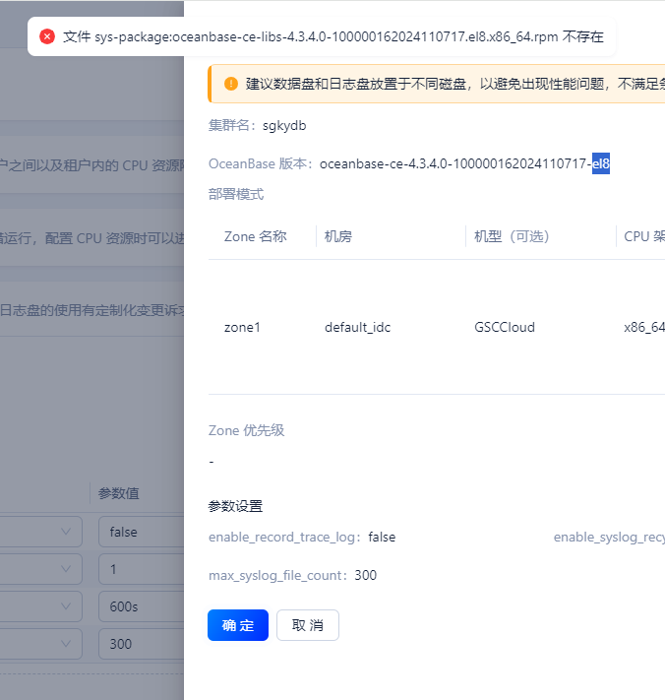Click the 部署模式 label
Screen dimensions: 665x700
coord(236,194)
